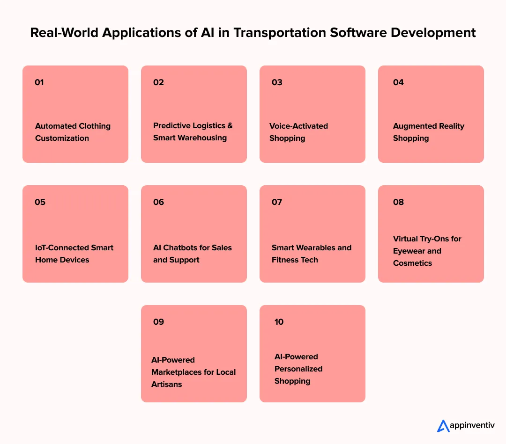Click the Appinventiv logo icon

coord(443,425)
